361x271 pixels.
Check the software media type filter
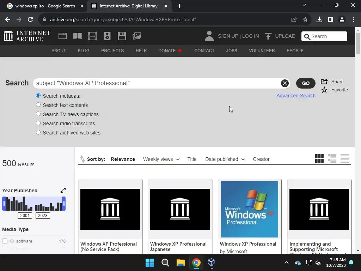[5, 241]
